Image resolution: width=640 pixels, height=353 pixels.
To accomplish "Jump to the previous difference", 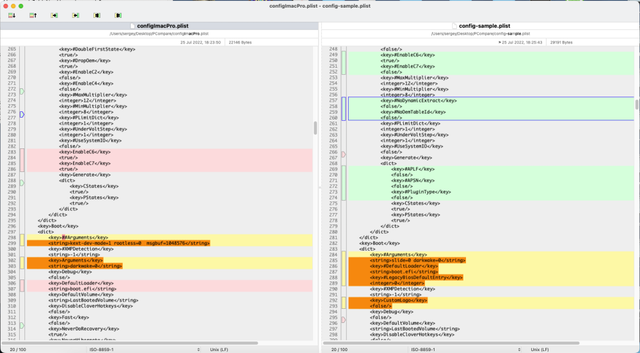I will click(x=33, y=15).
